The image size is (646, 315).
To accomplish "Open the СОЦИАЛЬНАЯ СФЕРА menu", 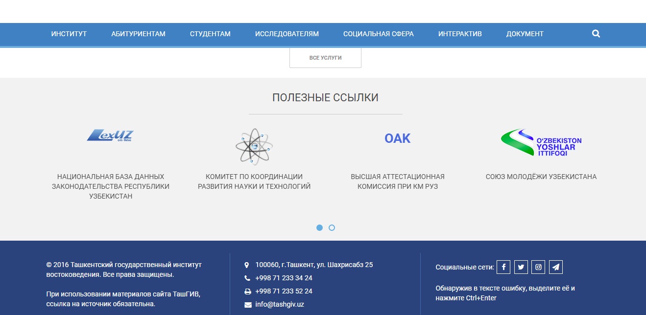I will (x=379, y=34).
